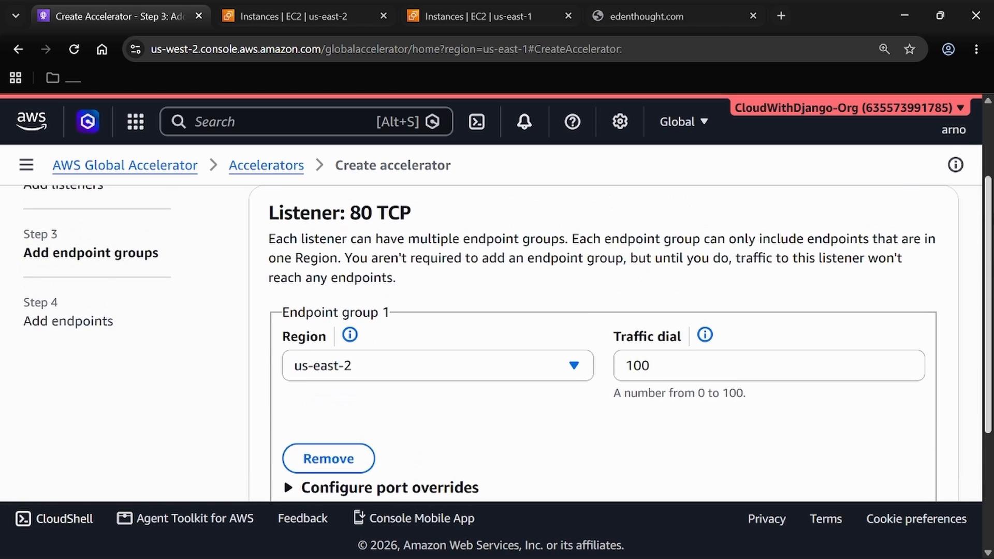Screen dimensions: 994x559
Task: Follow Accelerators breadcrumb link
Action: [266, 165]
